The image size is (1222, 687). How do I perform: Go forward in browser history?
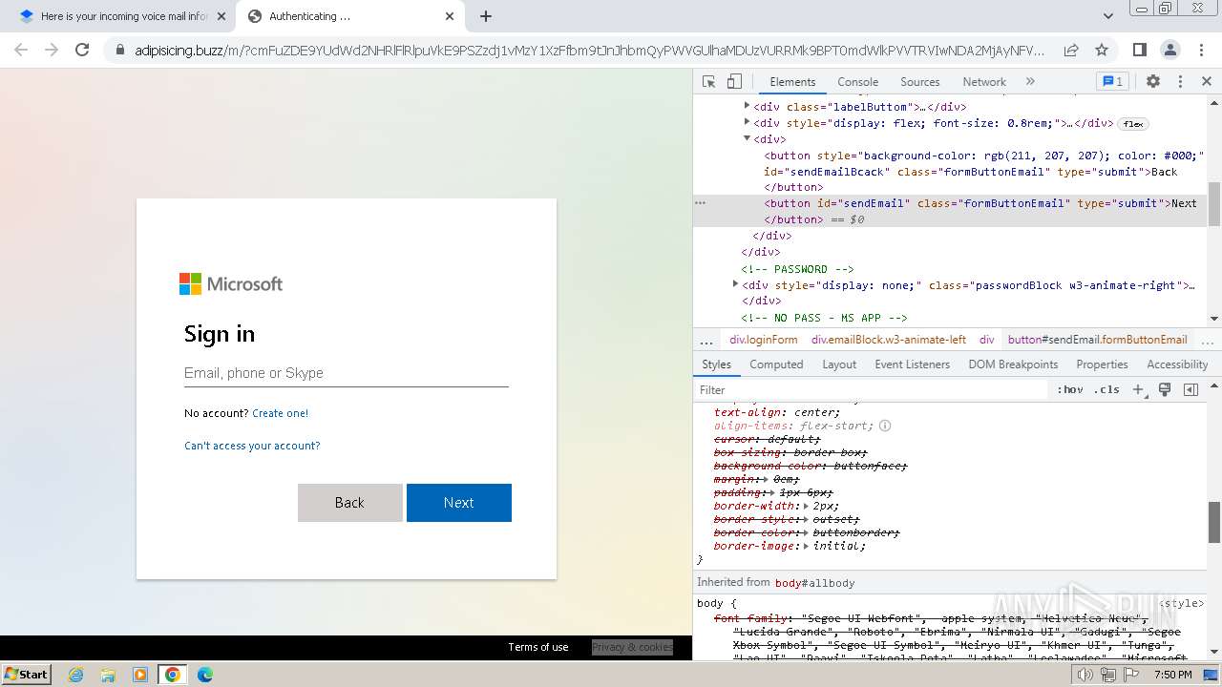[52, 50]
